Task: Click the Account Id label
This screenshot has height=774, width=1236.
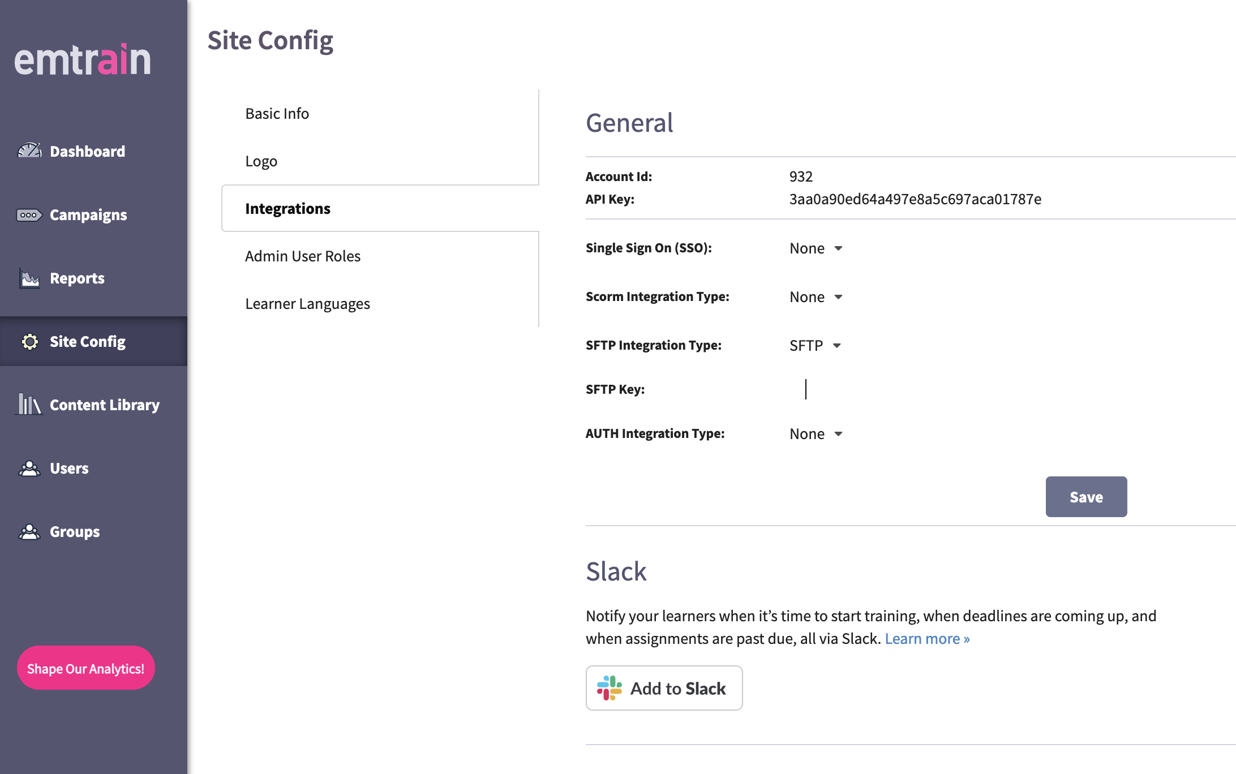Action: 619,177
